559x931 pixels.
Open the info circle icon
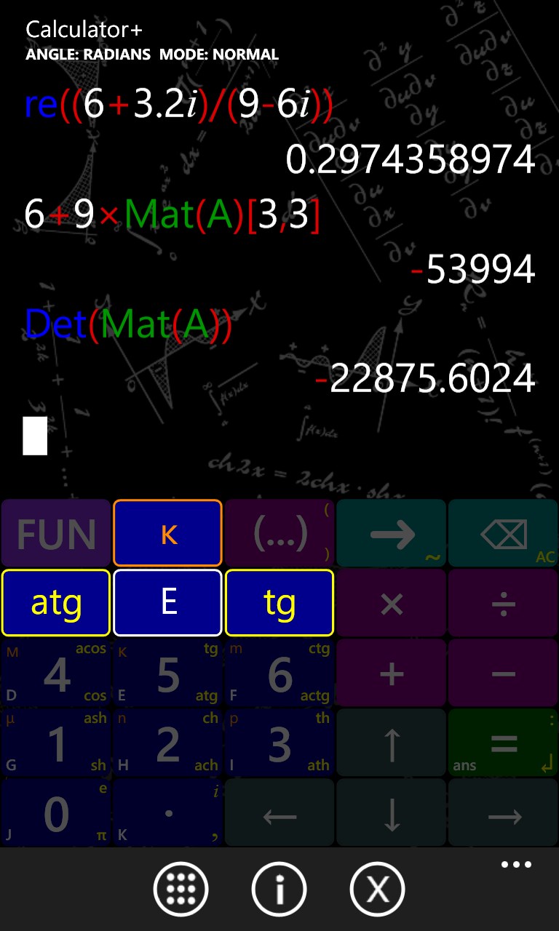[x=279, y=889]
